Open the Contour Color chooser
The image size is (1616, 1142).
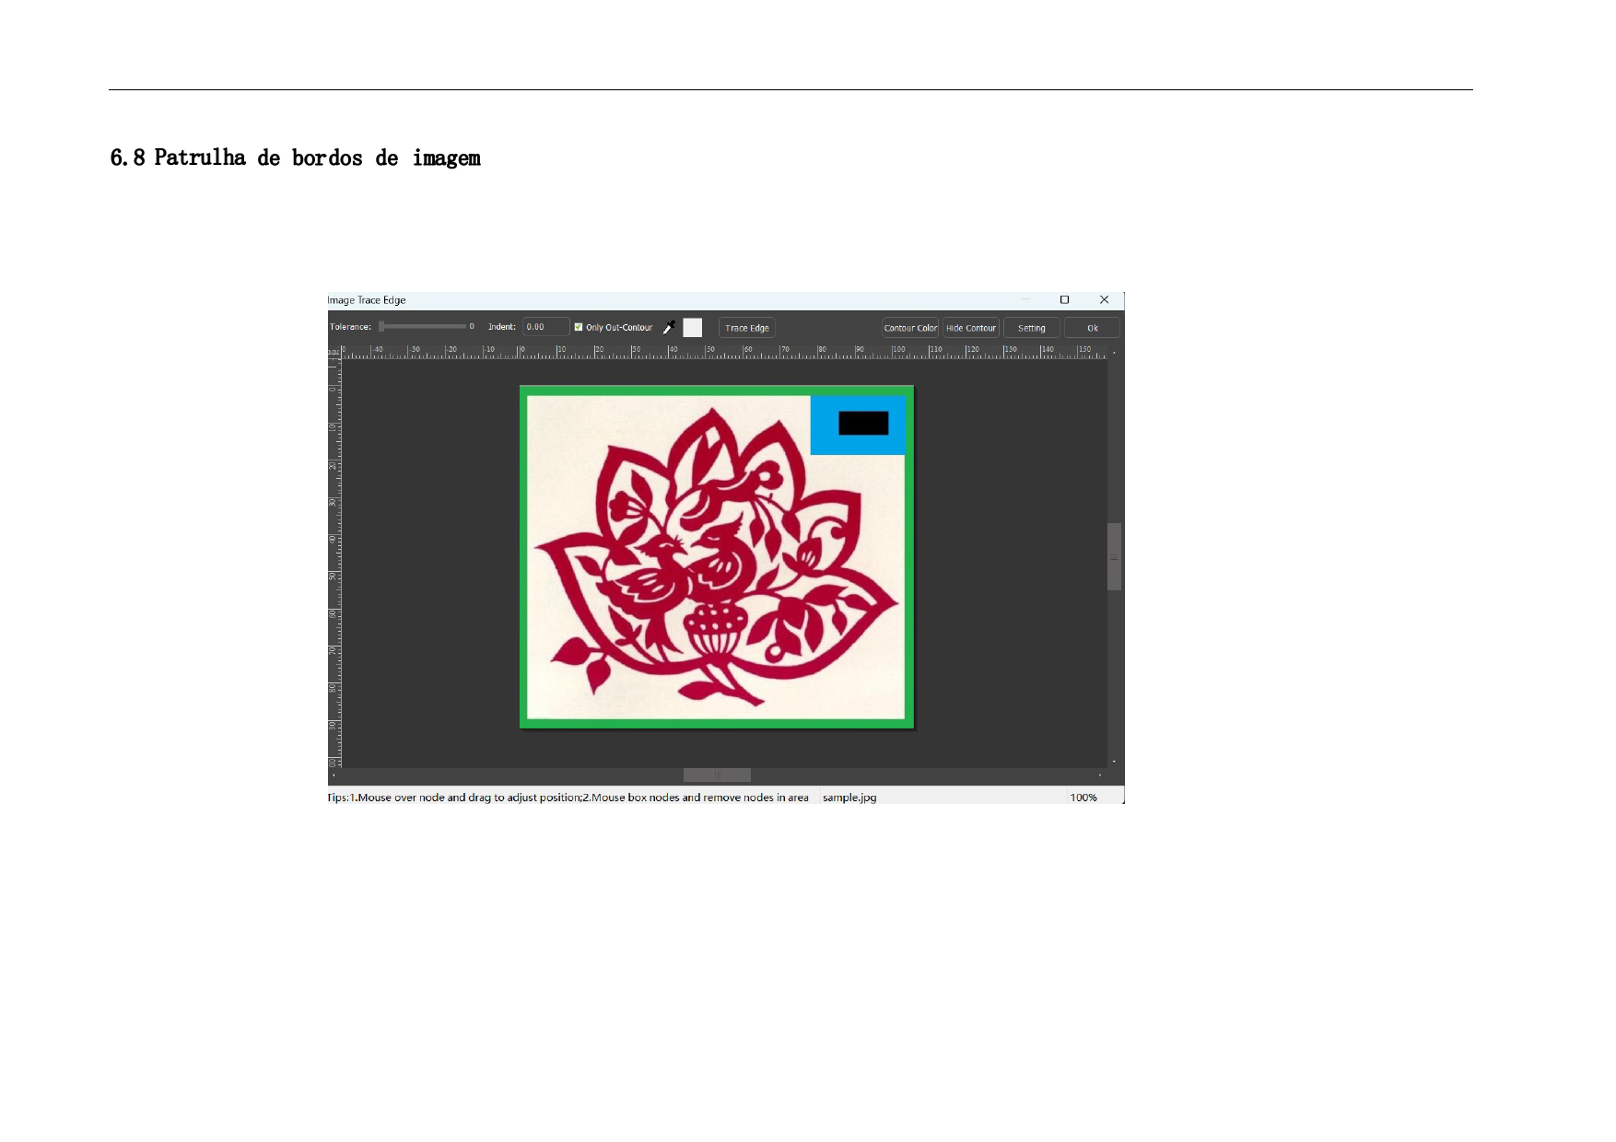(910, 328)
